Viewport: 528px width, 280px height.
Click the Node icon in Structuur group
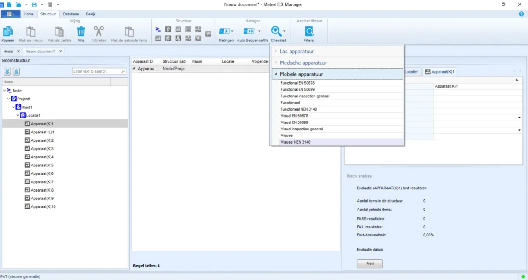pos(158,29)
